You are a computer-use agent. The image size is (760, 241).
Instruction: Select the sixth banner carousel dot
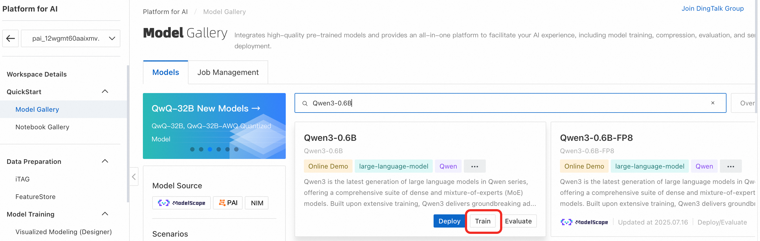[236, 149]
